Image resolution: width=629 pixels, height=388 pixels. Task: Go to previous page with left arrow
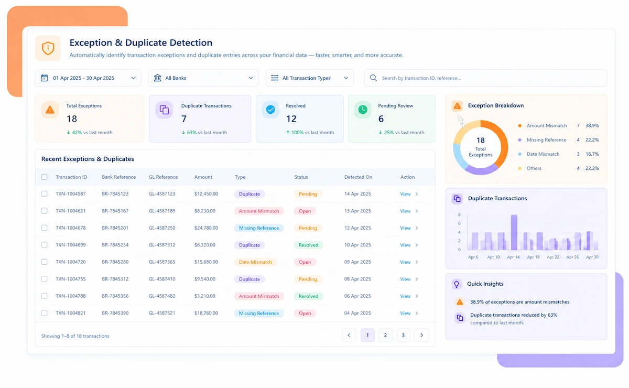349,336
